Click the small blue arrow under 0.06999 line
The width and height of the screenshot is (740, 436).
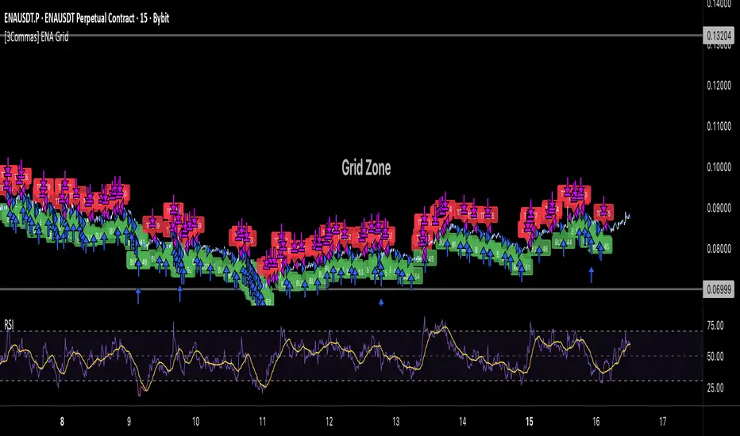381,303
